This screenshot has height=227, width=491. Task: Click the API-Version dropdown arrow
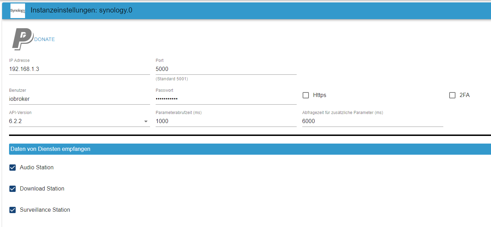146,121
